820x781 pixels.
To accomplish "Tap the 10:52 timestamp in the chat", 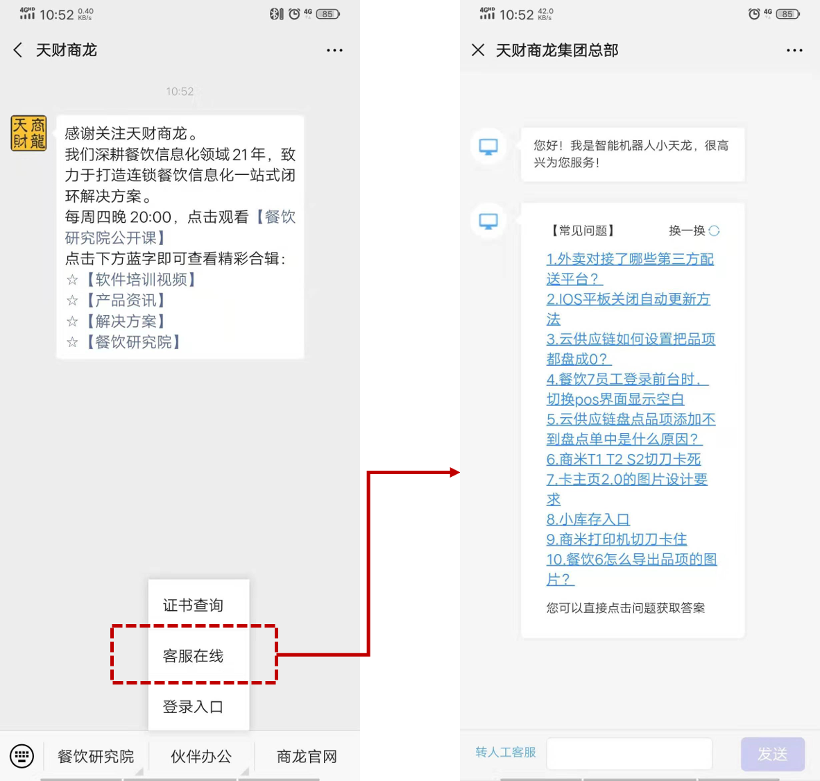I will 180,92.
